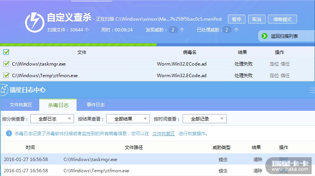Click 返回扫描列表 to return to scan list
This screenshot has width=315, height=176.
(x=284, y=36)
